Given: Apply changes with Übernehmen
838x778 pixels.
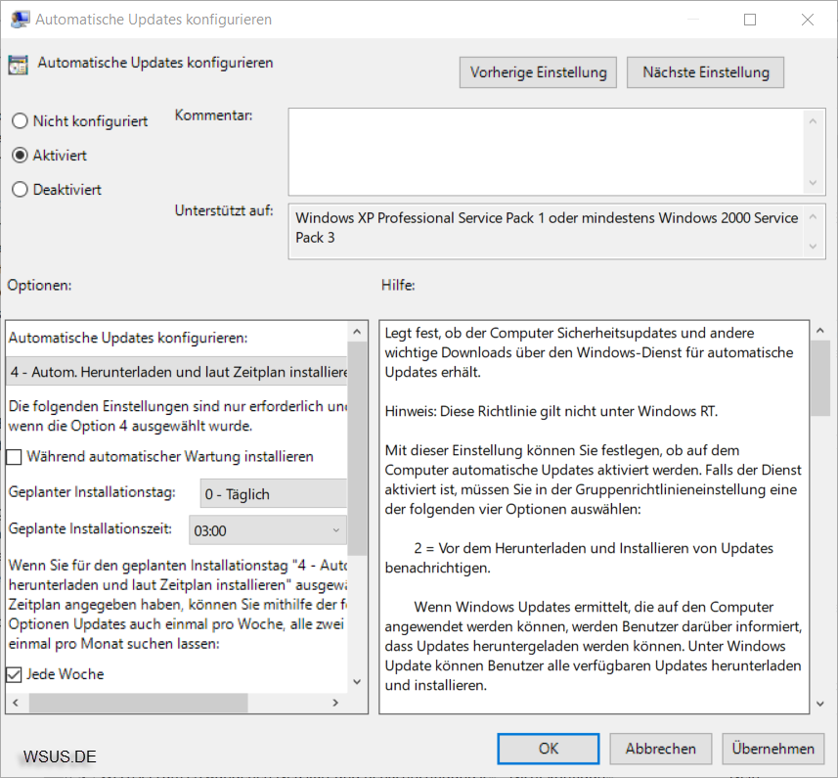Looking at the screenshot, I should [x=772, y=749].
